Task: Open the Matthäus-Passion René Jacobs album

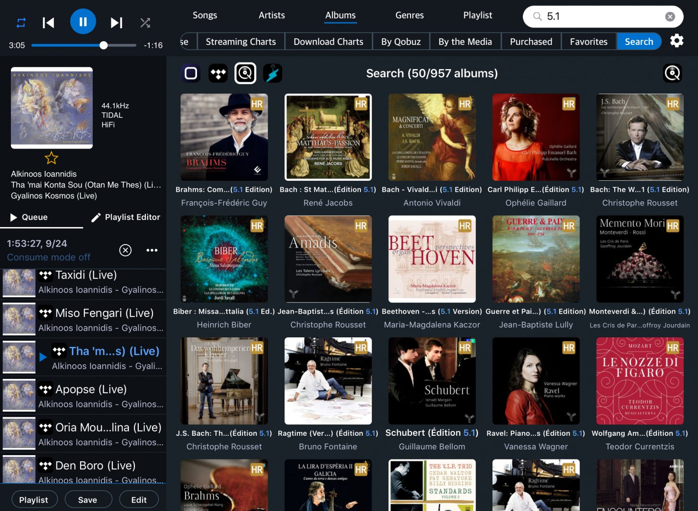Action: pos(328,137)
